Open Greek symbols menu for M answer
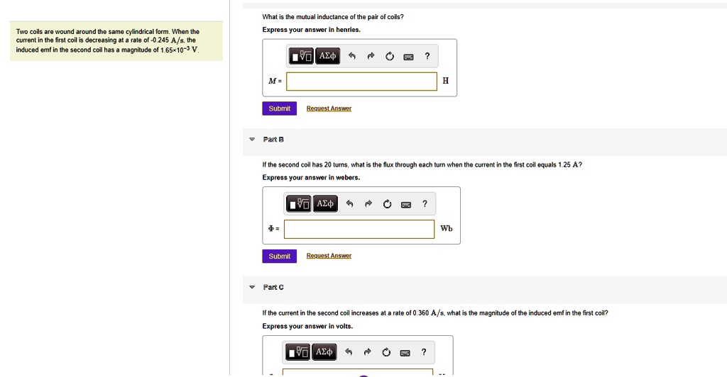The width and height of the screenshot is (727, 377). [x=327, y=56]
